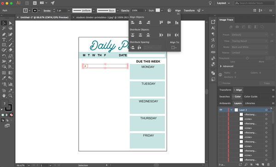Select the Lasso tool
Viewport: 276px width, 167px height.
pos(11,29)
